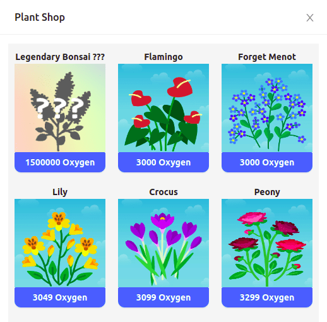Click the Crocus name label
The height and width of the screenshot is (322, 327).
click(163, 192)
